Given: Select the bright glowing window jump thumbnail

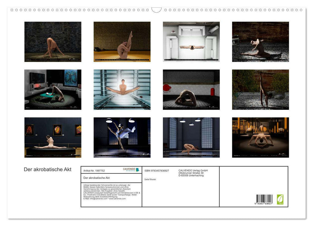Looking at the screenshot, I should coord(122,89).
